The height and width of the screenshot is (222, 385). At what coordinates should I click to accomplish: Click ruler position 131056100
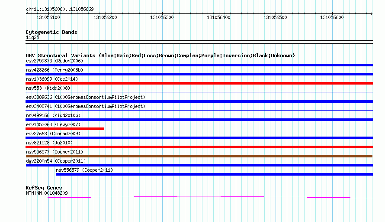coord(48,17)
